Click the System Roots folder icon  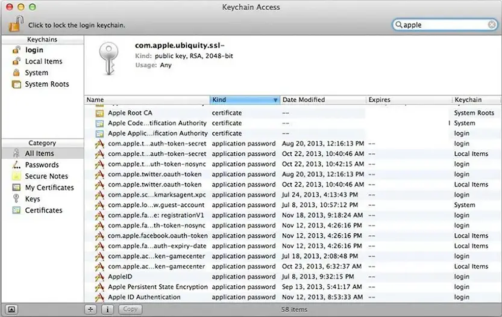(16, 84)
